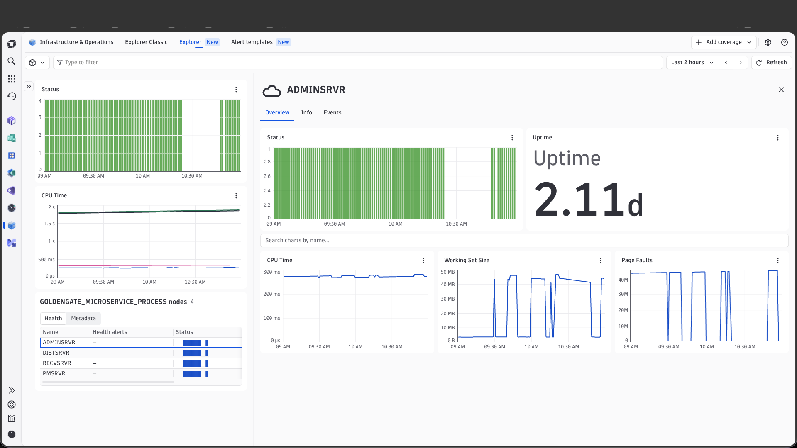Open the detail CPU Time chart options menu
The image size is (797, 448).
423,261
